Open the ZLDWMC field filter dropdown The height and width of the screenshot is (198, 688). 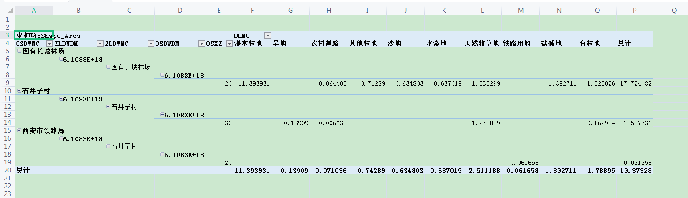click(151, 43)
